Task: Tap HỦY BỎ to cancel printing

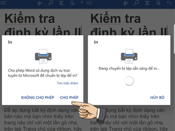Action: pyautogui.click(x=157, y=98)
